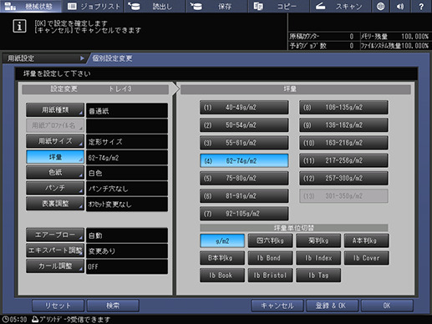Image resolution: width=432 pixels, height=324 pixels.
Task: Click the info icon in the message area
Action: pos(19,27)
